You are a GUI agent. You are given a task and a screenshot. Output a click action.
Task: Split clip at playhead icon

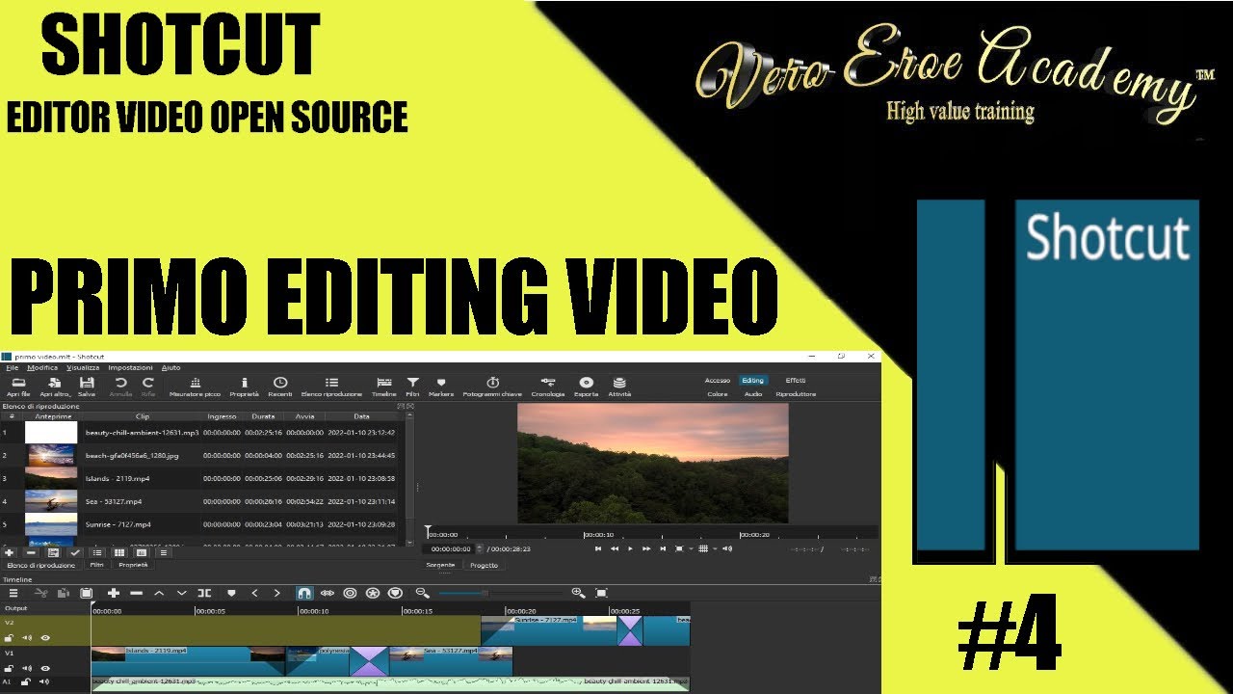(x=204, y=593)
